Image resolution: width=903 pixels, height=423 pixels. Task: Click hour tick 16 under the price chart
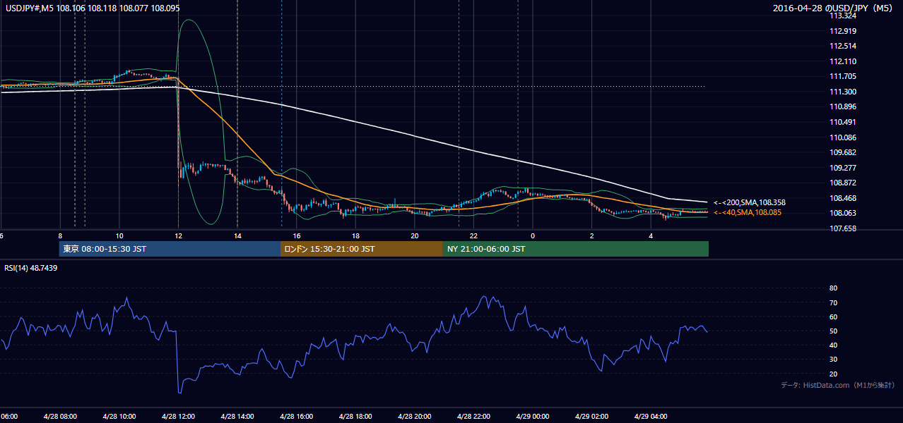pyautogui.click(x=297, y=236)
